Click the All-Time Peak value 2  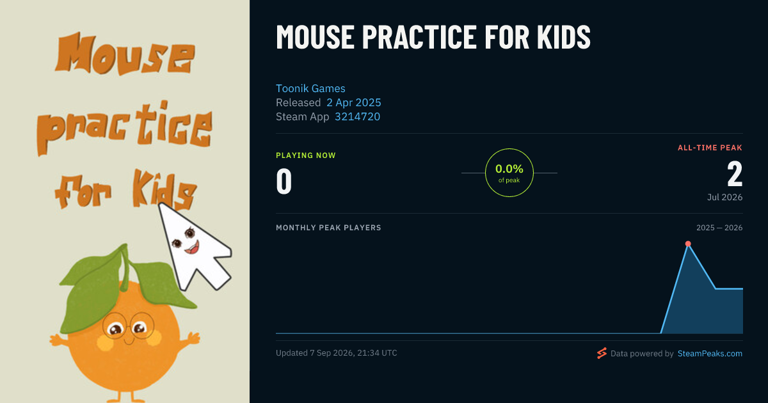coord(735,174)
